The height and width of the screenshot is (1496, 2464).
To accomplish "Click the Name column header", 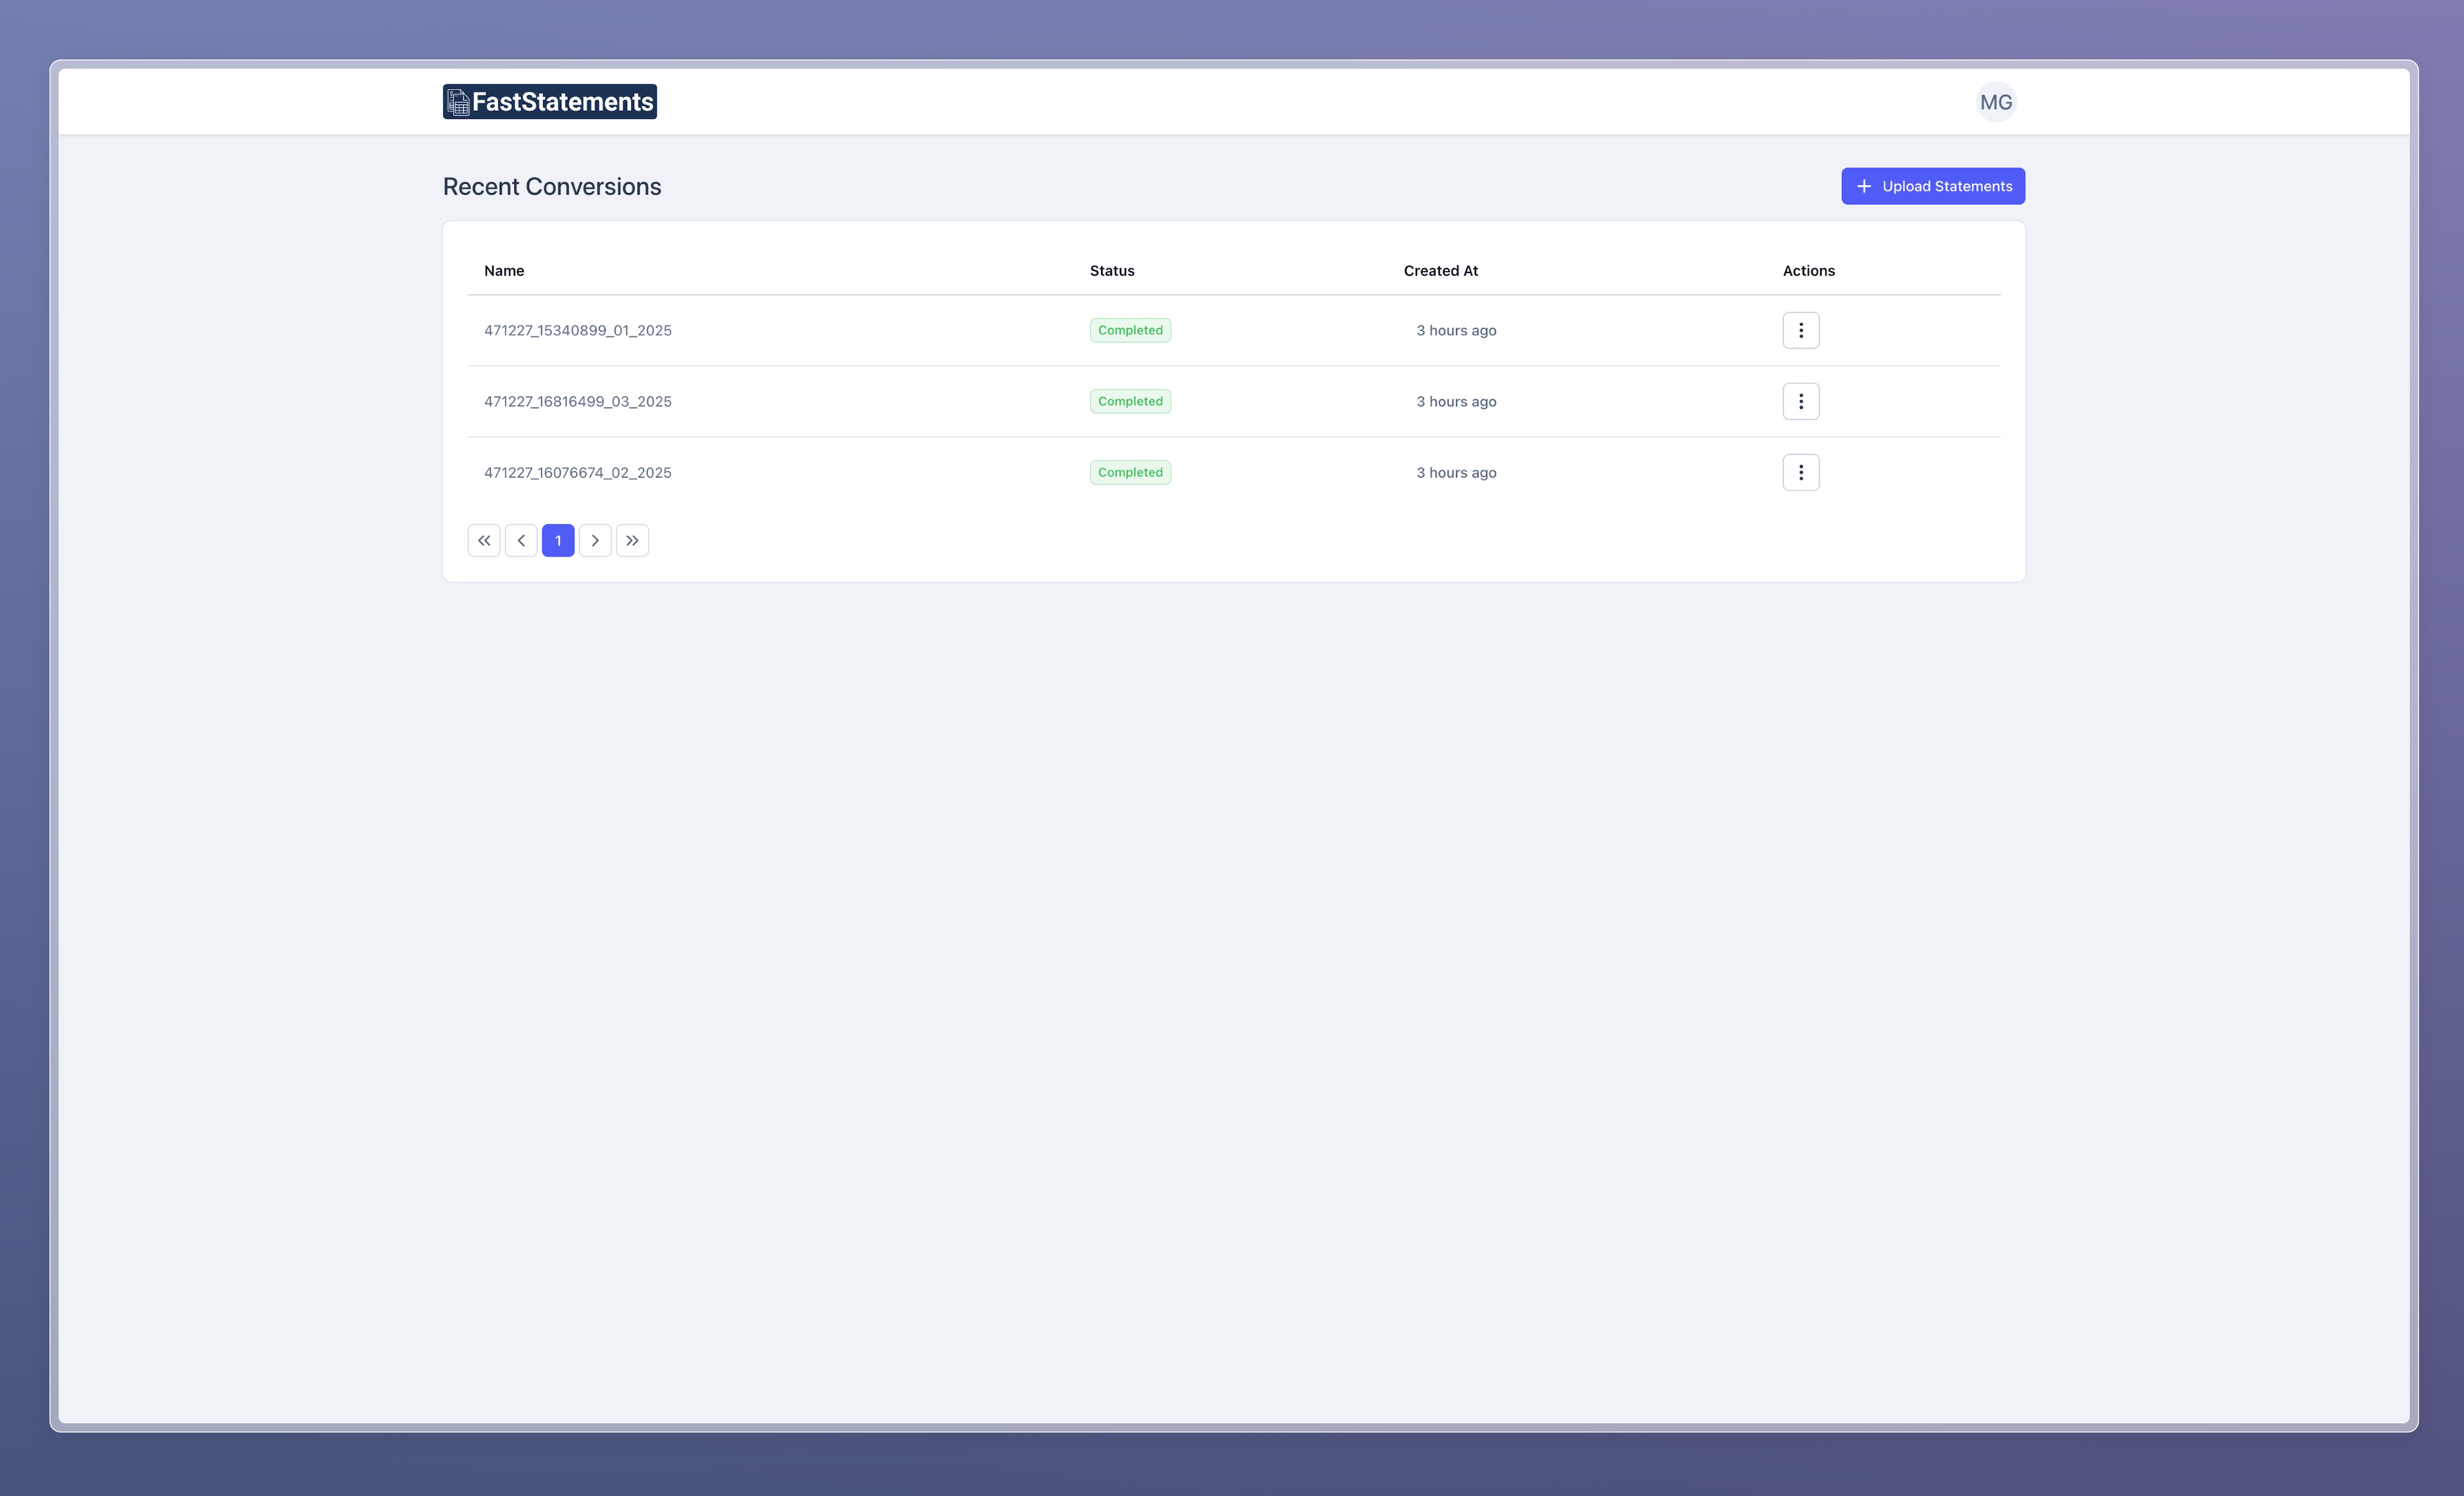I will (504, 271).
